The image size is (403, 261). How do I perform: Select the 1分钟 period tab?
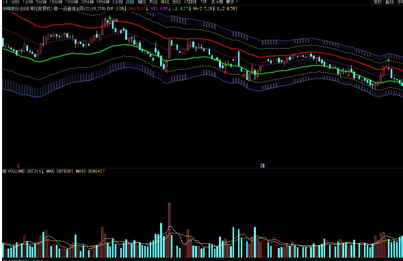tap(28, 2)
